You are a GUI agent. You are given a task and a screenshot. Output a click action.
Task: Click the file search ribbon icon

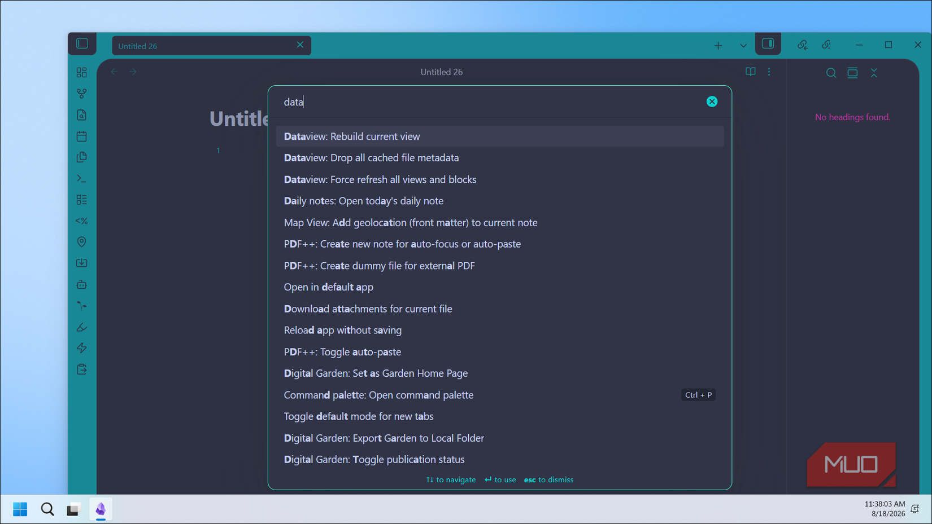click(82, 115)
